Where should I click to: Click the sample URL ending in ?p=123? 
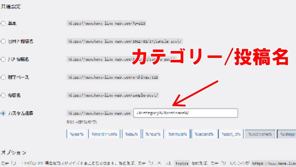[x=106, y=23]
